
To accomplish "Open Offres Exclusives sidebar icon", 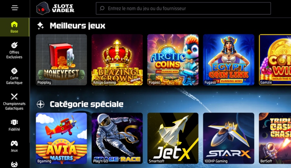I will 14,45.
